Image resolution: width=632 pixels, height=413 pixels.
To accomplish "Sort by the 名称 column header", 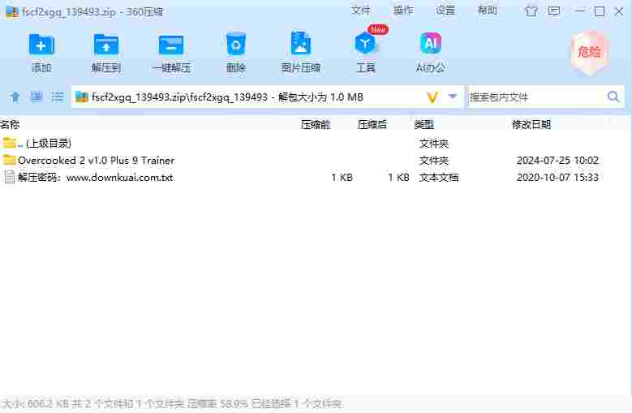I will pos(10,124).
